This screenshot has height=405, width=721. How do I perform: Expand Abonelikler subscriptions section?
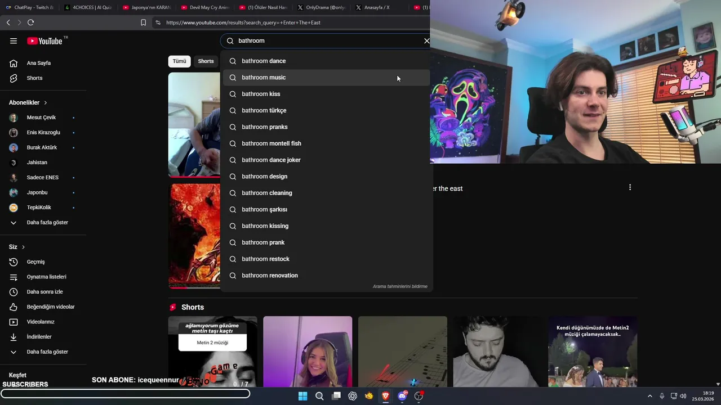click(28, 102)
